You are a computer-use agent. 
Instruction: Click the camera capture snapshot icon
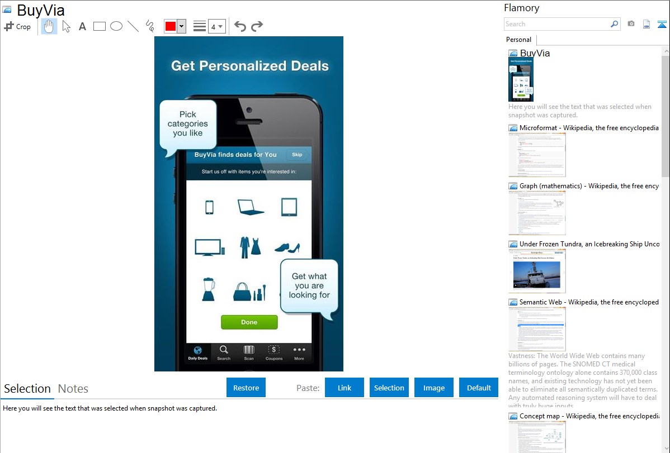pyautogui.click(x=631, y=24)
